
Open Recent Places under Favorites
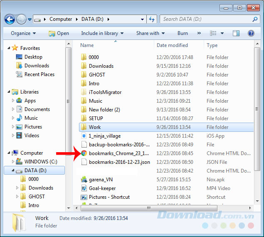(x=39, y=74)
